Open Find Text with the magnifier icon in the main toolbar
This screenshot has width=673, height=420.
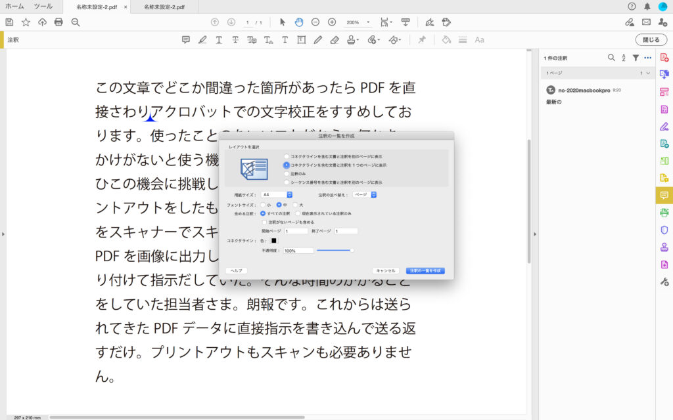pyautogui.click(x=76, y=22)
